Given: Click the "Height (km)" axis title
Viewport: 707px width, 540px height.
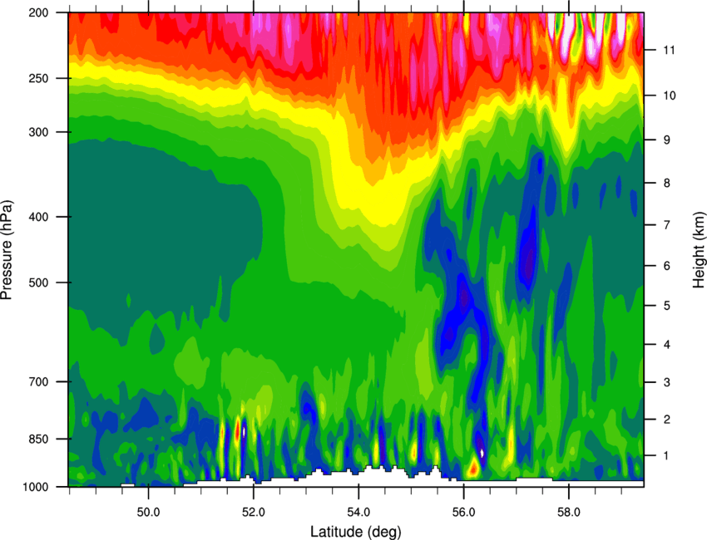Looking at the screenshot, I should tap(699, 249).
